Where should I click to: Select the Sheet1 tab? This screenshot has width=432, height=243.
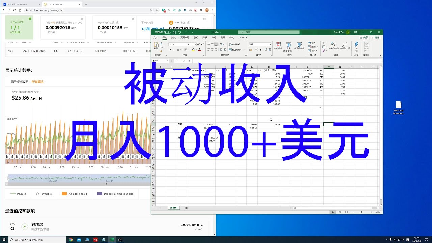tap(173, 208)
